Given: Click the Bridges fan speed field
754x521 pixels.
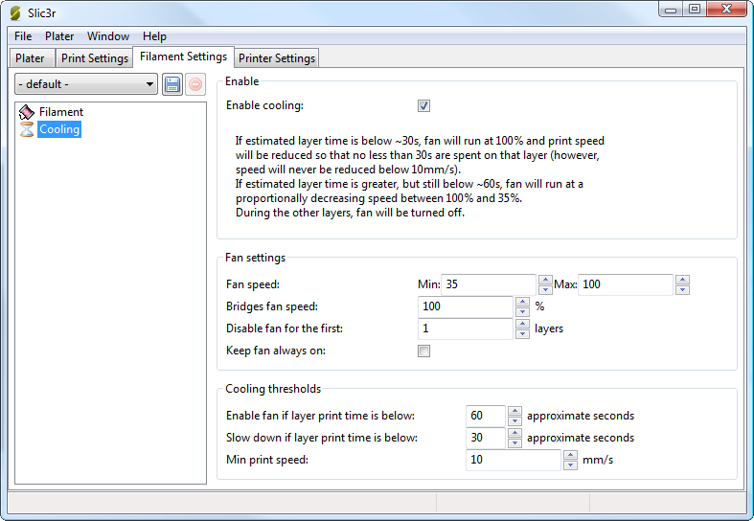Looking at the screenshot, I should pyautogui.click(x=466, y=306).
